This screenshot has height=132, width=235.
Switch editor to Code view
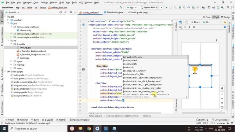pyautogui.click(x=206, y=17)
